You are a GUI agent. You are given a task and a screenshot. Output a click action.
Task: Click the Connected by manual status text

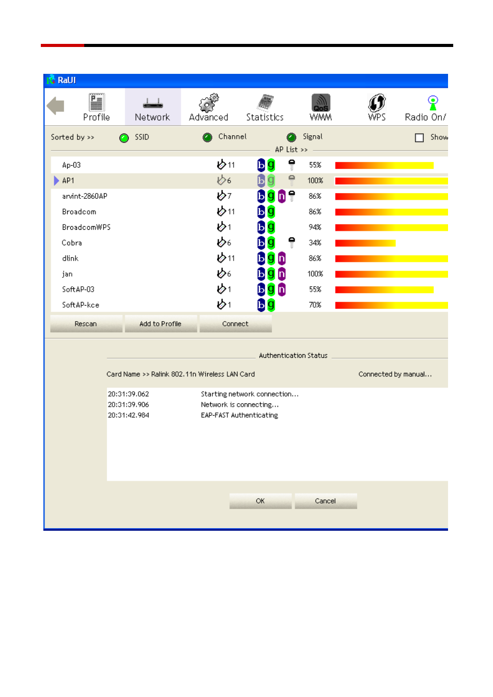(395, 374)
